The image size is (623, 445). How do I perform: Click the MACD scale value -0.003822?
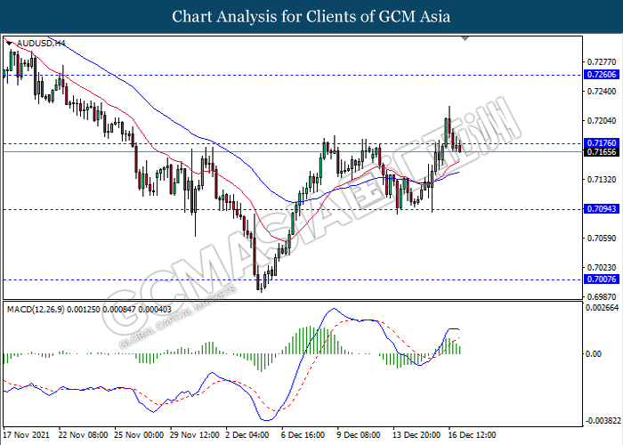point(603,421)
